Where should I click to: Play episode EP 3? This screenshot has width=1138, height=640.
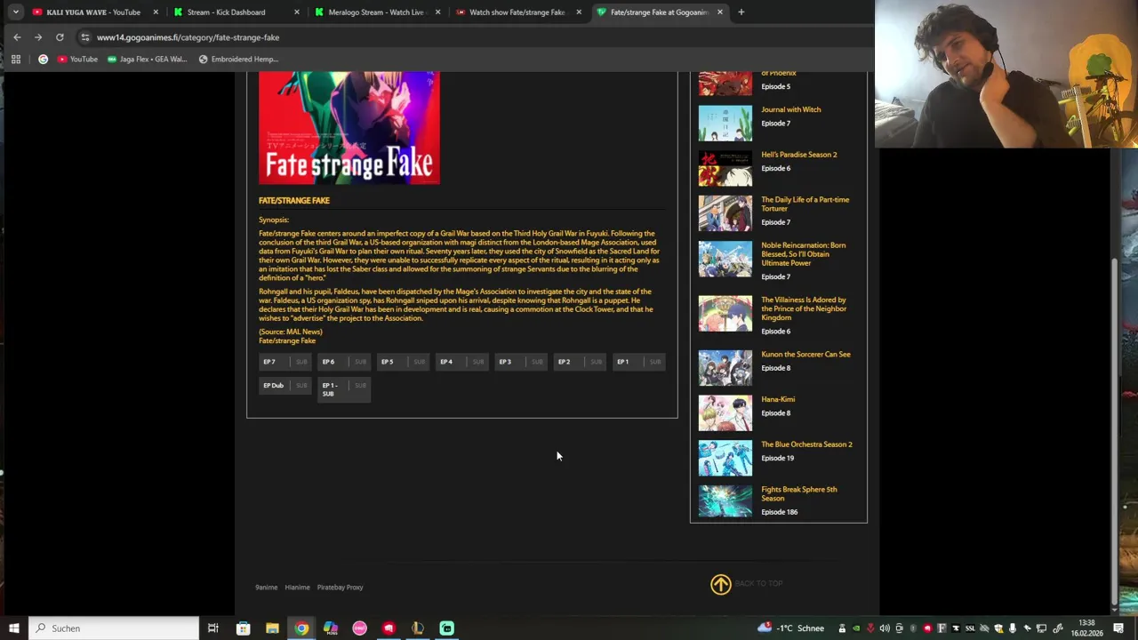point(520,362)
